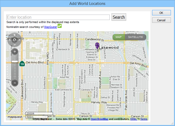Viewport: 175px width, 126px height.
Task: Click the Eckleson St label
Action: (92, 57)
